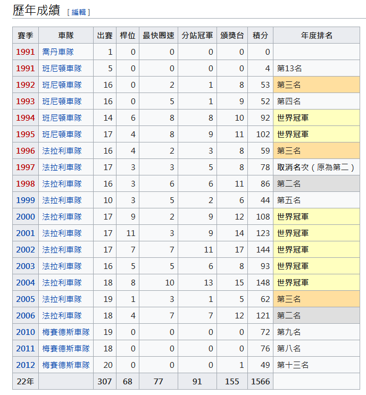Image resolution: width=366 pixels, height=395 pixels.
Task: Click the 出賽 column header
Action: tap(105, 35)
